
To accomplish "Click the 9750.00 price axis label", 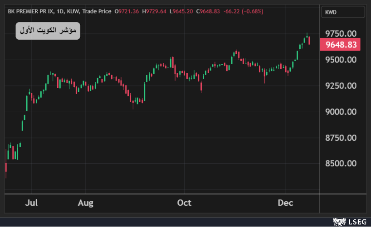I will tap(342, 33).
